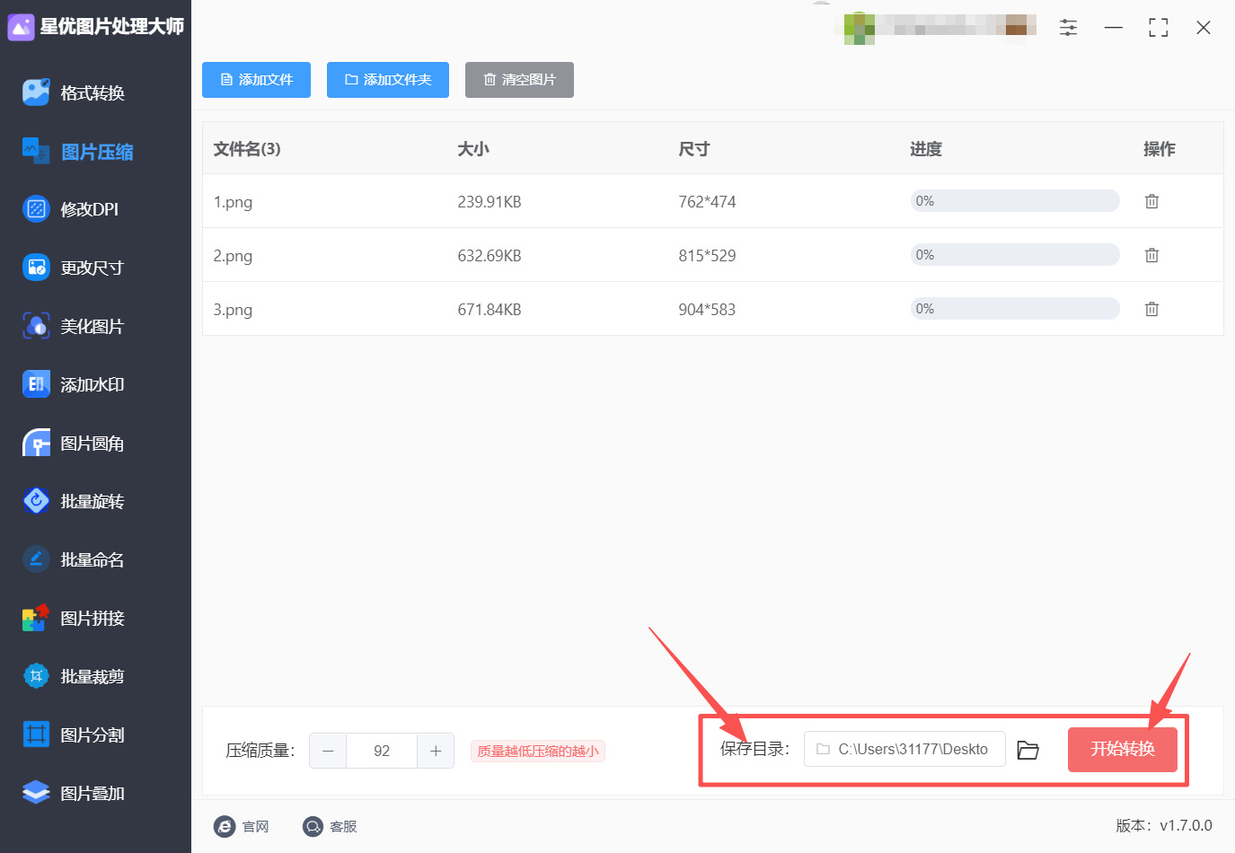Increase compression quality with plus button
This screenshot has height=853, width=1235.
[436, 751]
